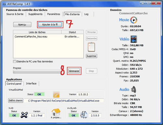The image size is (163, 125).
Task: Open the Source & Sortie tab
Action: (x=15, y=14)
